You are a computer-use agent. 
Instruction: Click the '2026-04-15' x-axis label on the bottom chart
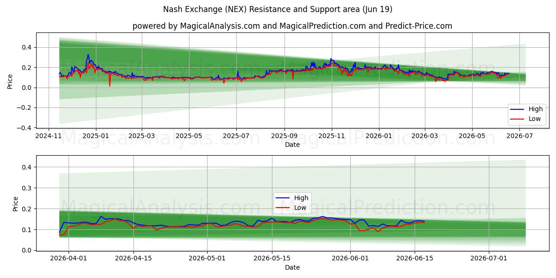133,259
